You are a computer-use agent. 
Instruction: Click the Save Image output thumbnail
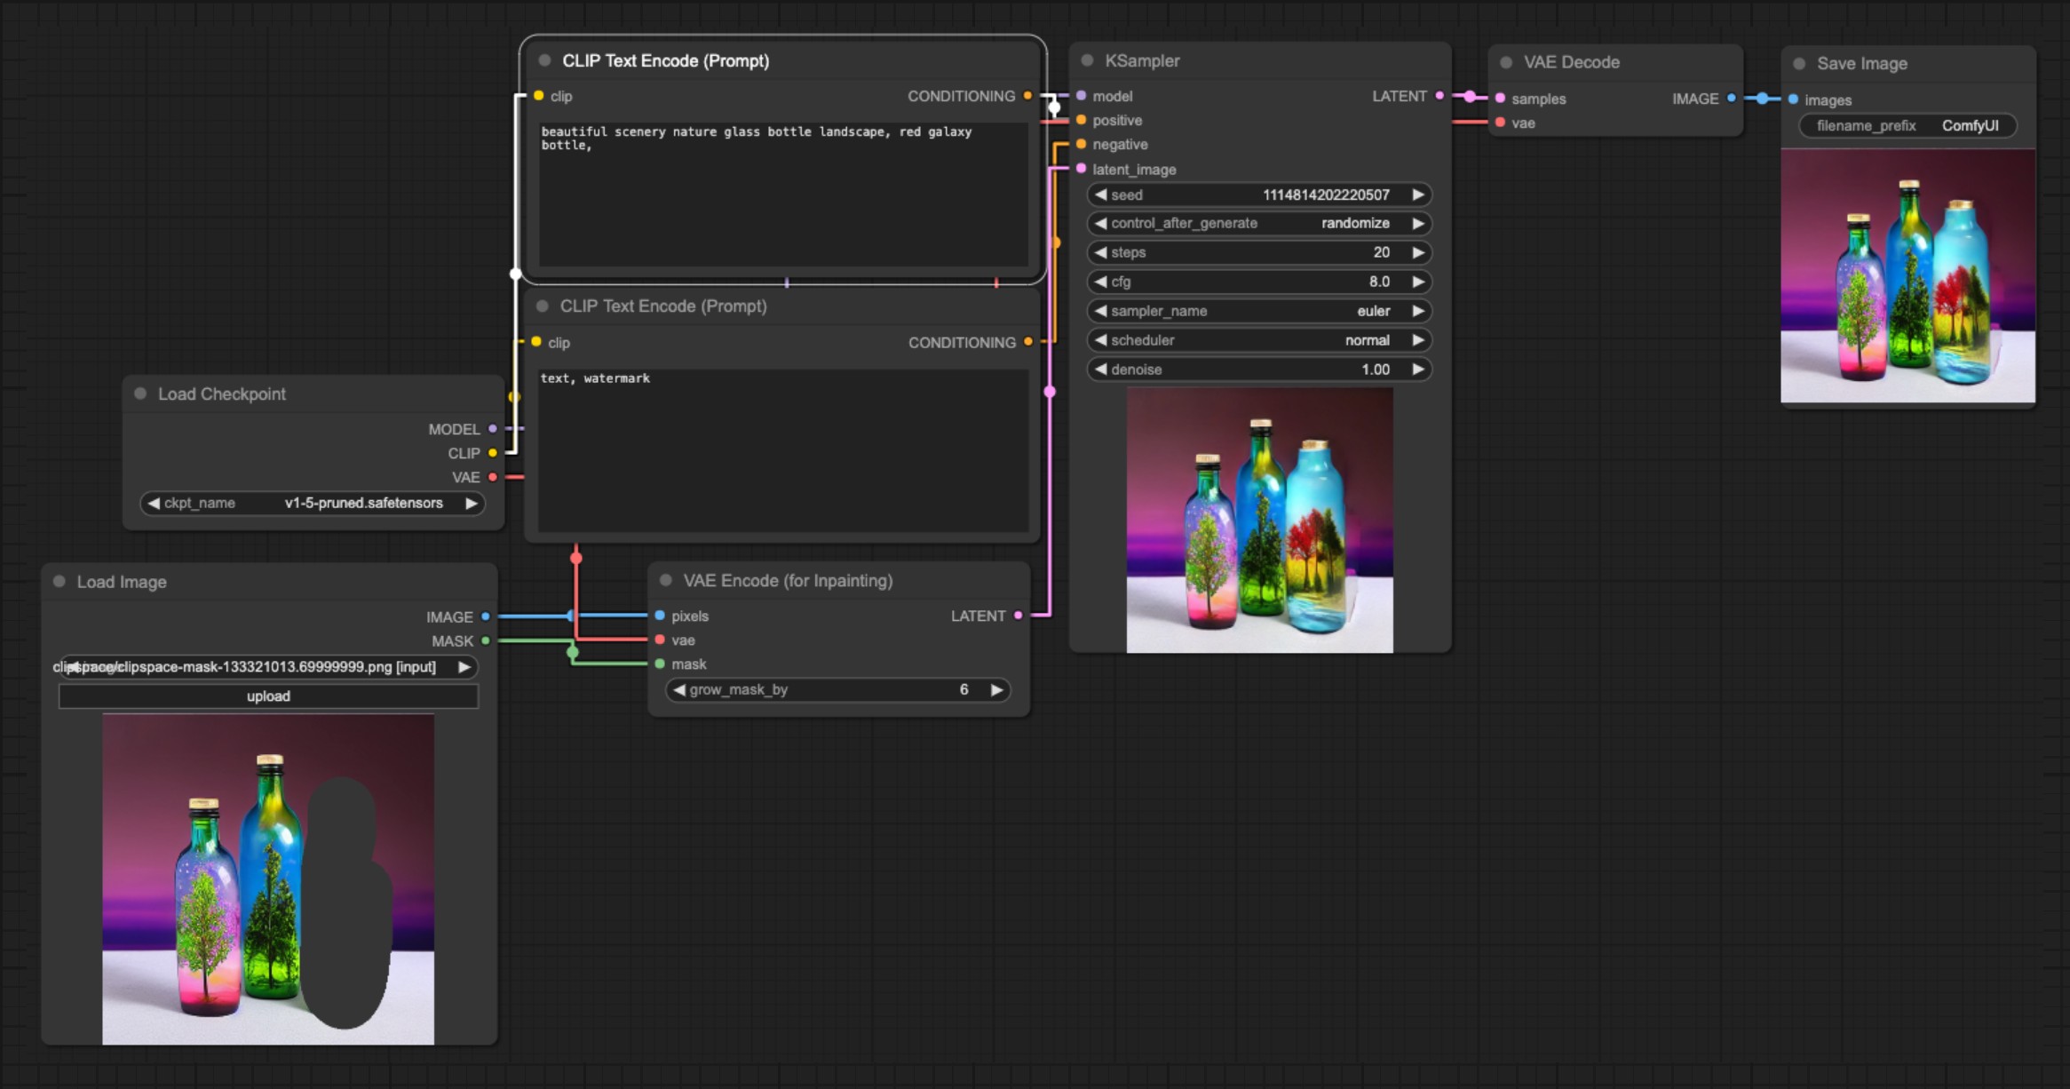[x=1907, y=275]
